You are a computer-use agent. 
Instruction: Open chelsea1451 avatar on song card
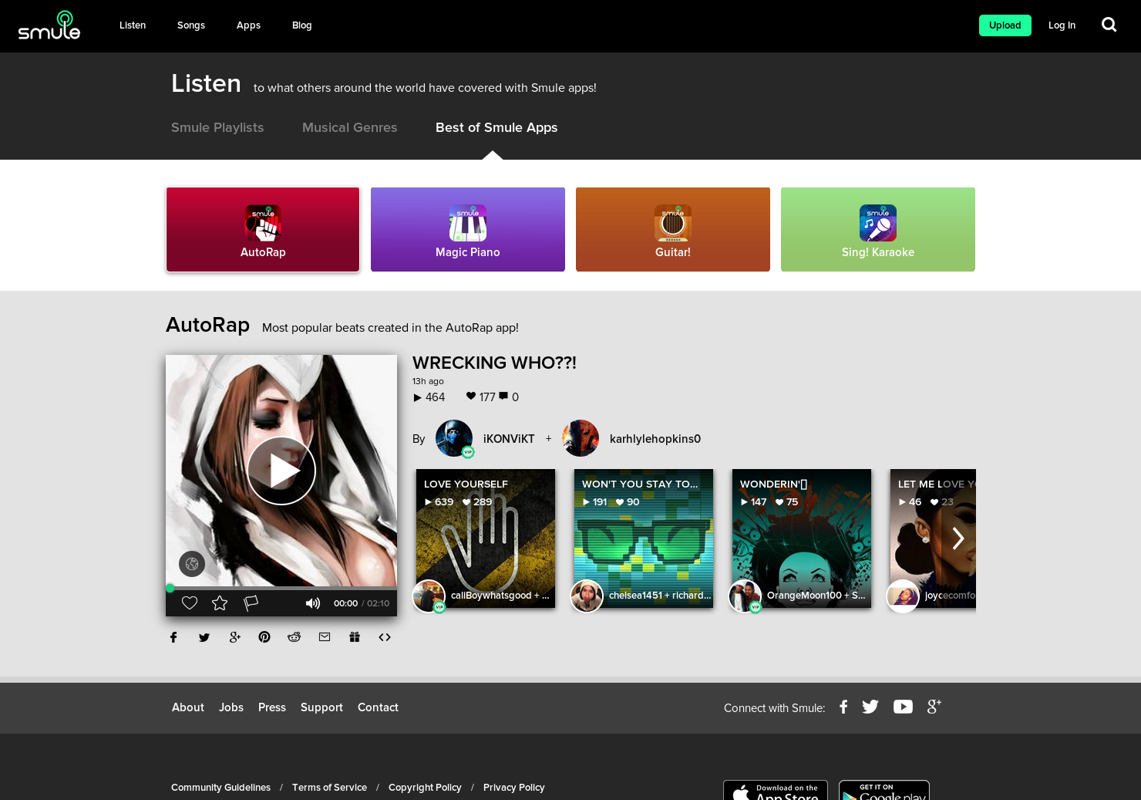[x=587, y=596]
